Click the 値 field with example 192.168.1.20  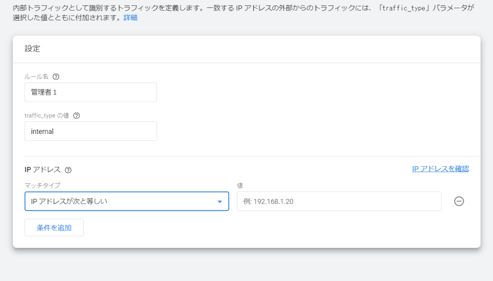click(x=338, y=201)
